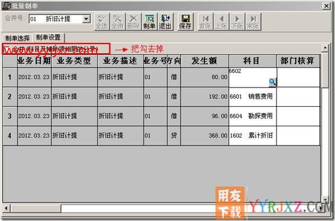Click the 科目 column header

point(252,61)
